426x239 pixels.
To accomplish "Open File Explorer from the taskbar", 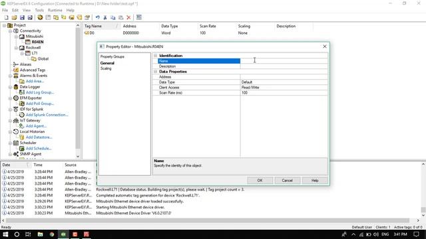I will coord(40,234).
